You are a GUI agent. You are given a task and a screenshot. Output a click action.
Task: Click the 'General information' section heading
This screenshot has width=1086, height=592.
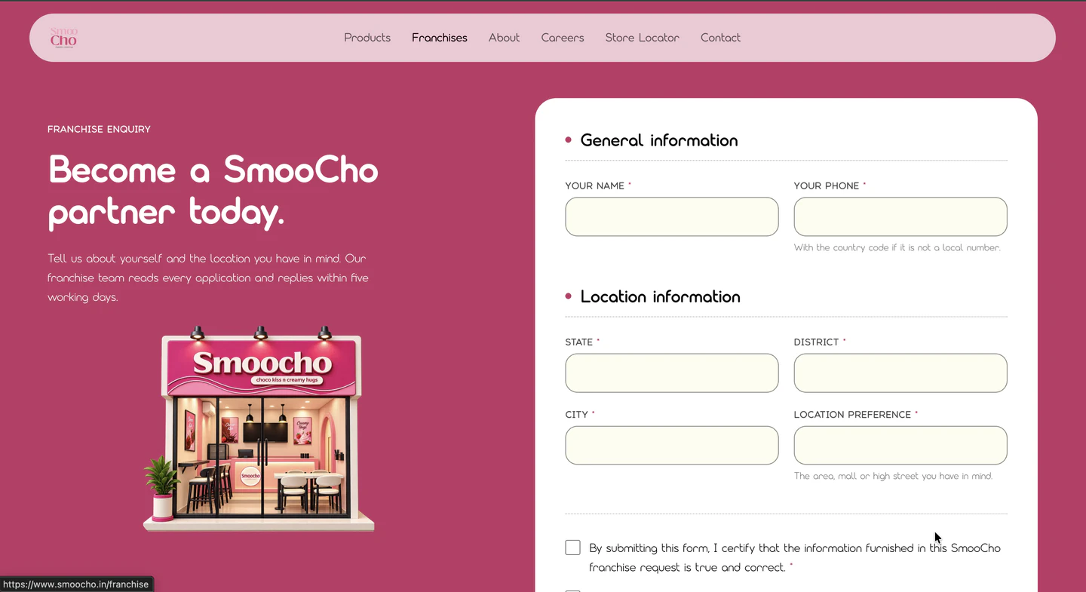659,140
